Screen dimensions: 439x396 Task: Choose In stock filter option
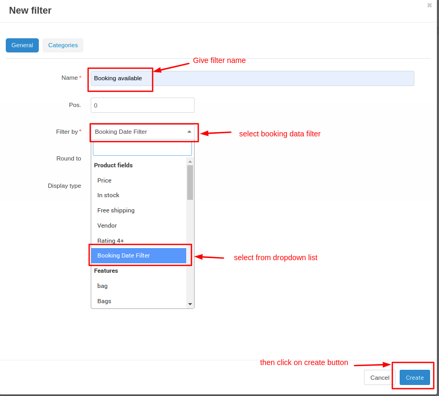108,195
